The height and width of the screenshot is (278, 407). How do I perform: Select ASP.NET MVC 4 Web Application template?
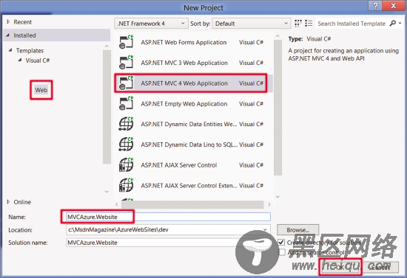[193, 83]
